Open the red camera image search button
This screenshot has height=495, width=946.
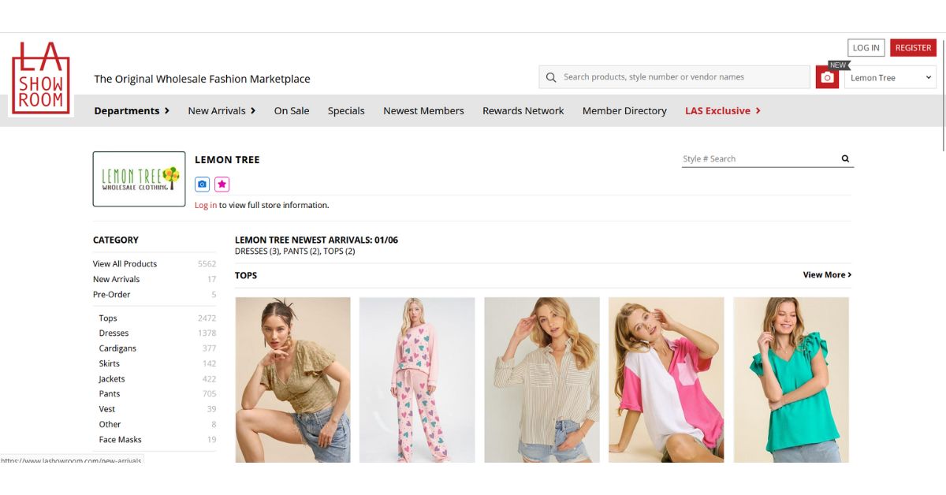point(827,77)
